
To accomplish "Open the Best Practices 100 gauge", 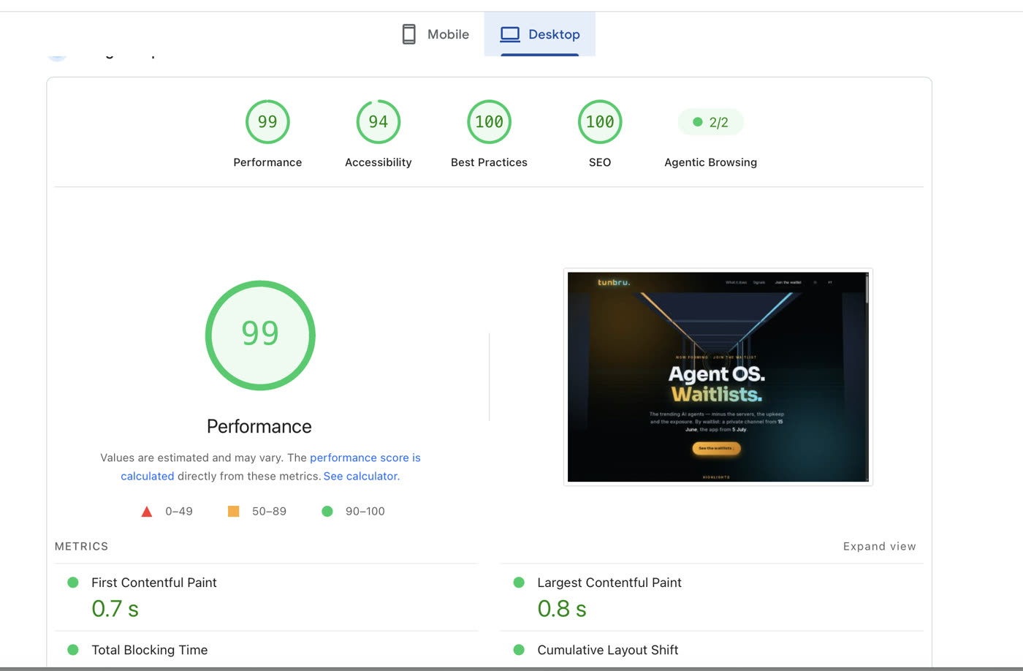I will [x=489, y=122].
